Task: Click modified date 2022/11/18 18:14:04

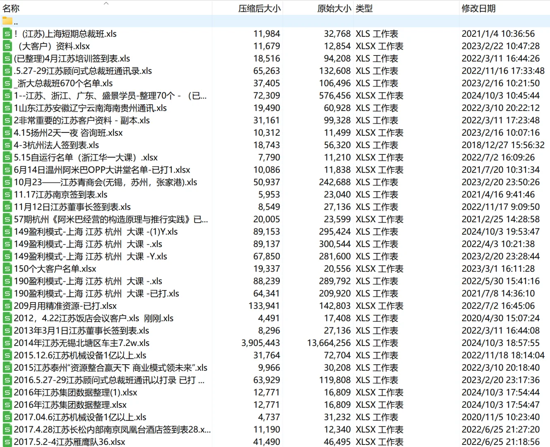Action: 503,355
